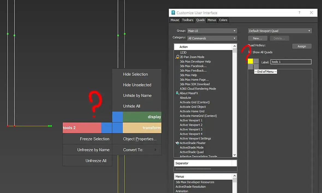Select the yellow quad quadrant swatch
Viewport: 322px width, 193px height.
[x=250, y=61]
